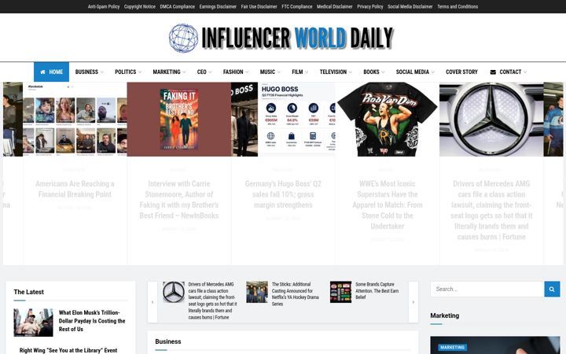566x354 pixels.
Task: Open the Politics nav item
Action: (x=125, y=72)
